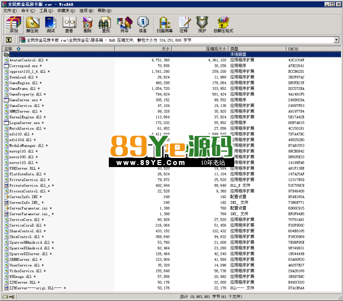Launch the Wizard (向导) tool
Viewport: 343px width, 301px height.
point(124,25)
